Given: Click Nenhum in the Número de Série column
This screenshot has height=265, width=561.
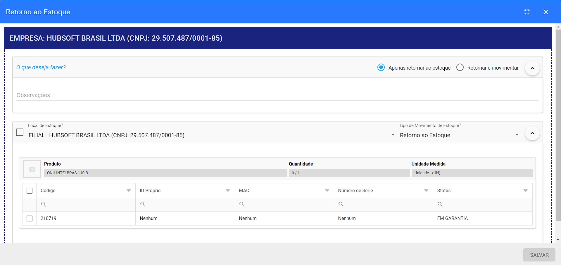Looking at the screenshot, I should (347, 218).
